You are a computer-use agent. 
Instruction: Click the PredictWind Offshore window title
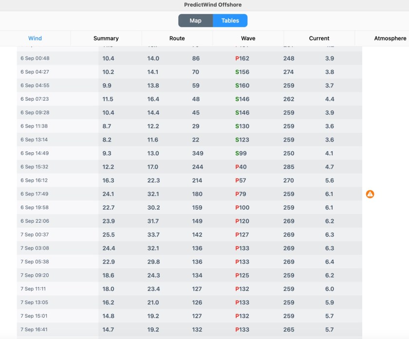pyautogui.click(x=213, y=5)
